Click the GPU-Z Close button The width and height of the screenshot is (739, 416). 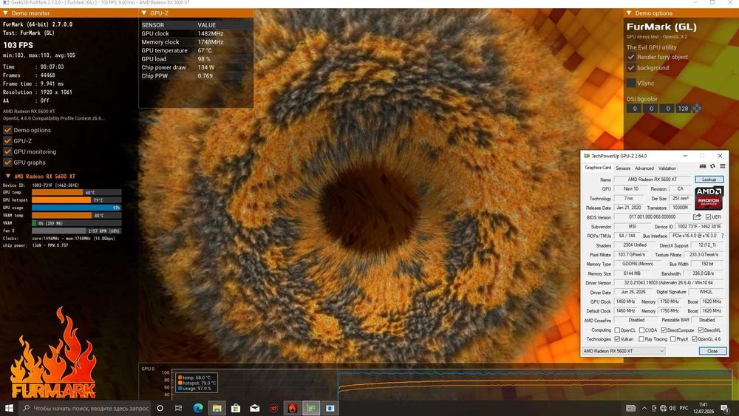pos(712,351)
